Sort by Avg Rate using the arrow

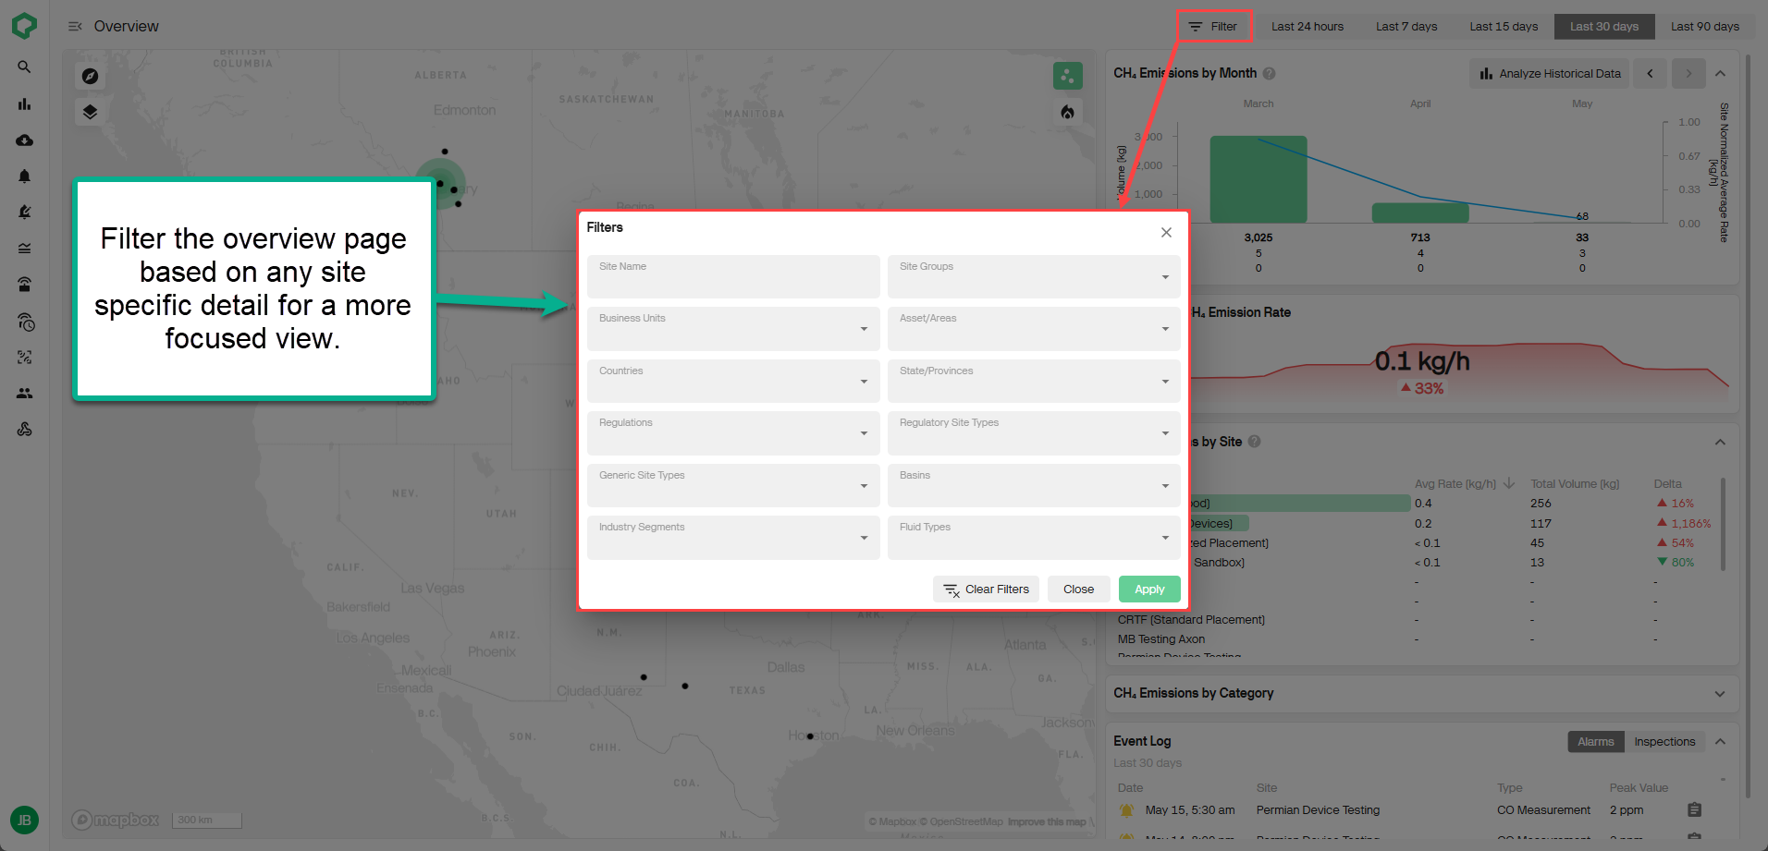1509,483
